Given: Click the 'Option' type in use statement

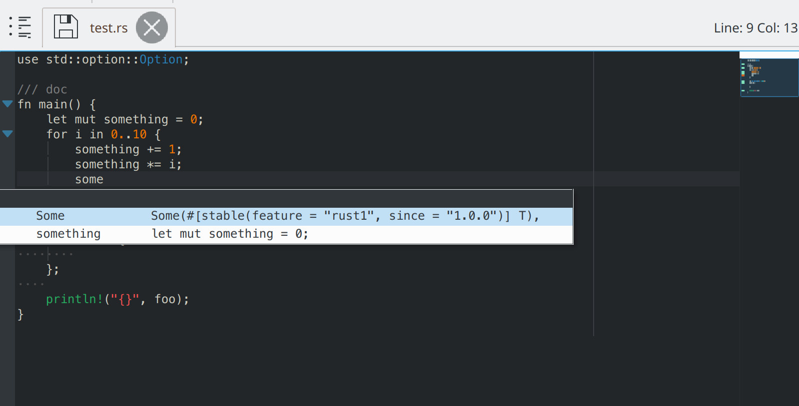Looking at the screenshot, I should (161, 59).
